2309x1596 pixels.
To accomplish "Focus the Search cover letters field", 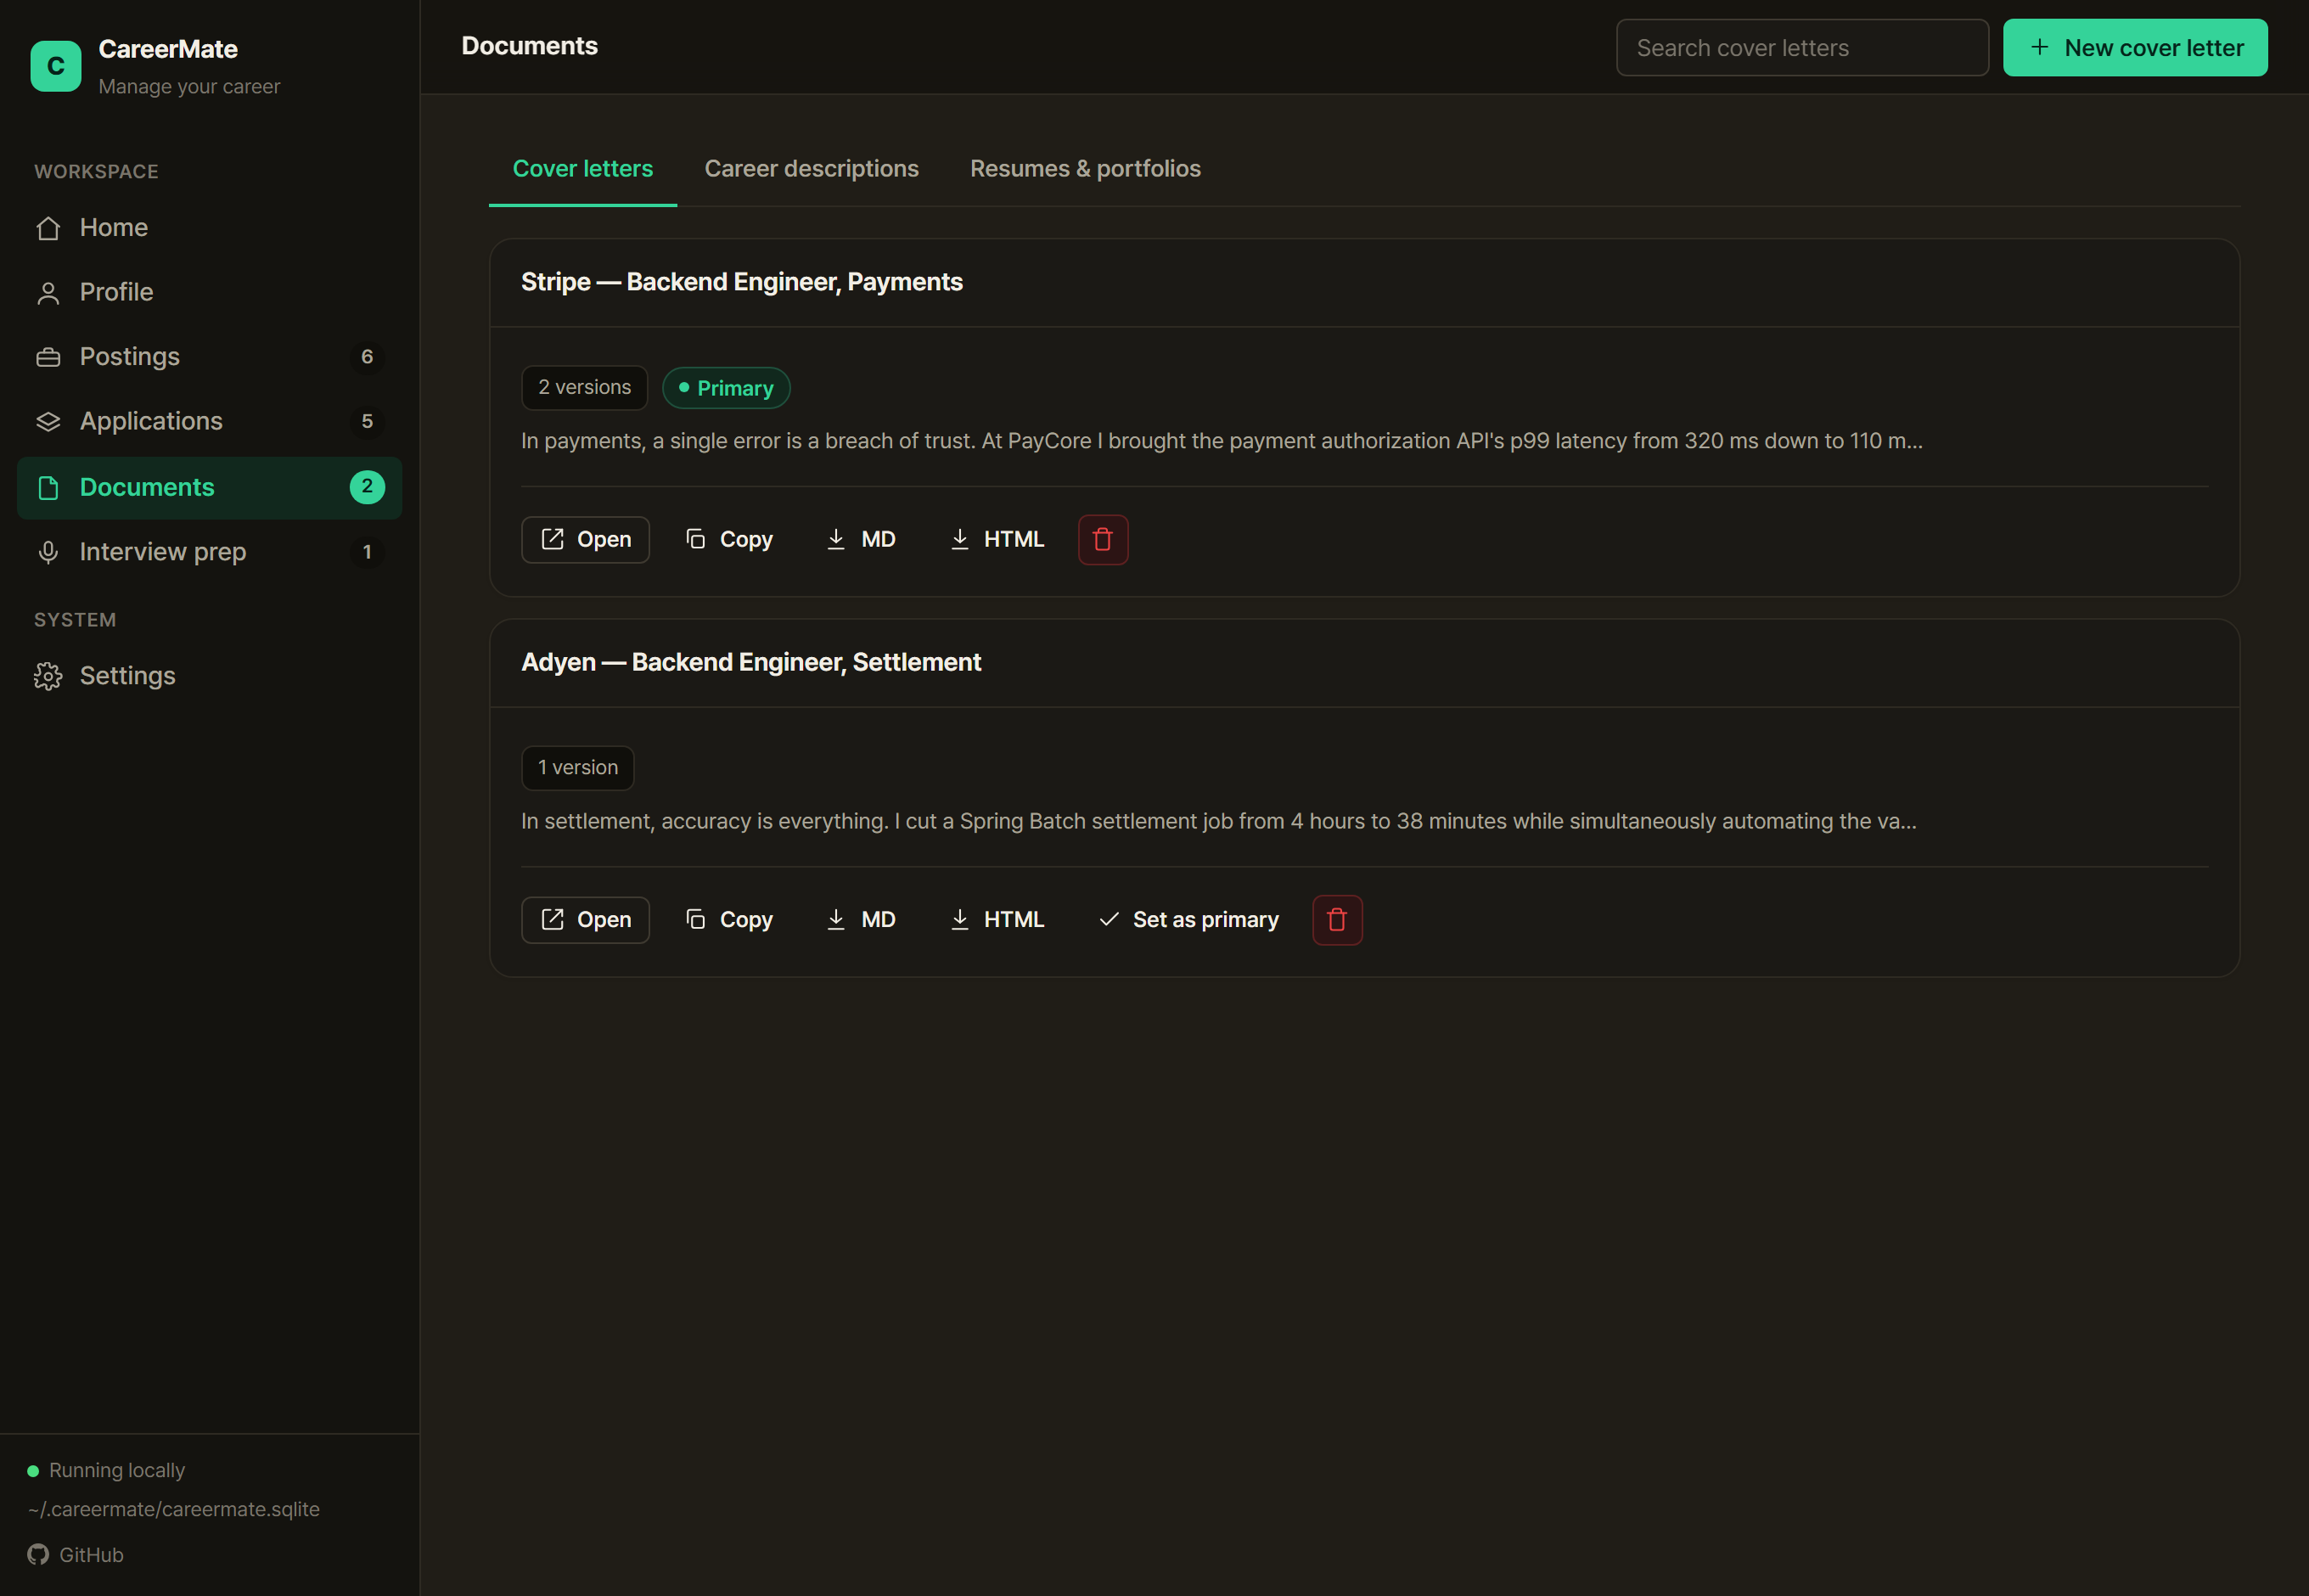I will point(1802,48).
